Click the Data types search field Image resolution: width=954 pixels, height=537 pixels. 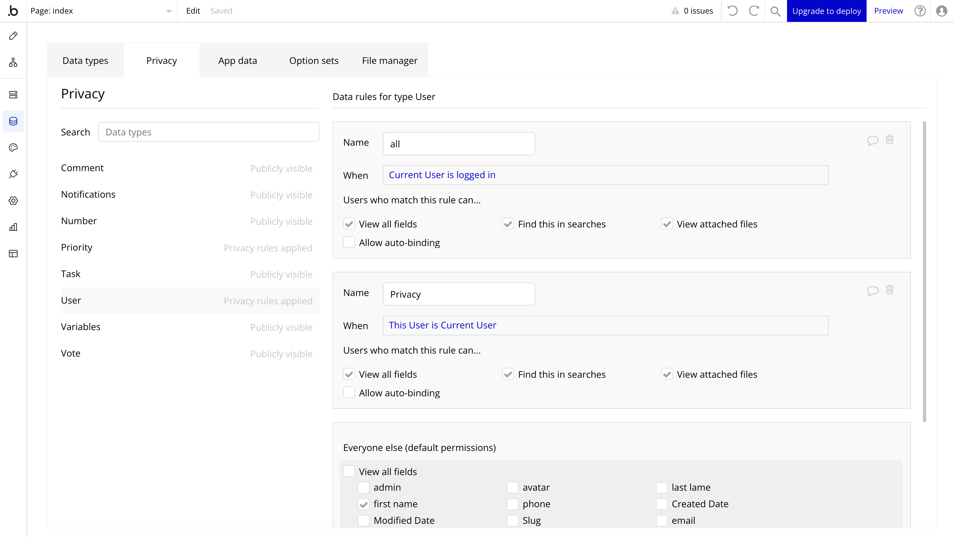208,132
